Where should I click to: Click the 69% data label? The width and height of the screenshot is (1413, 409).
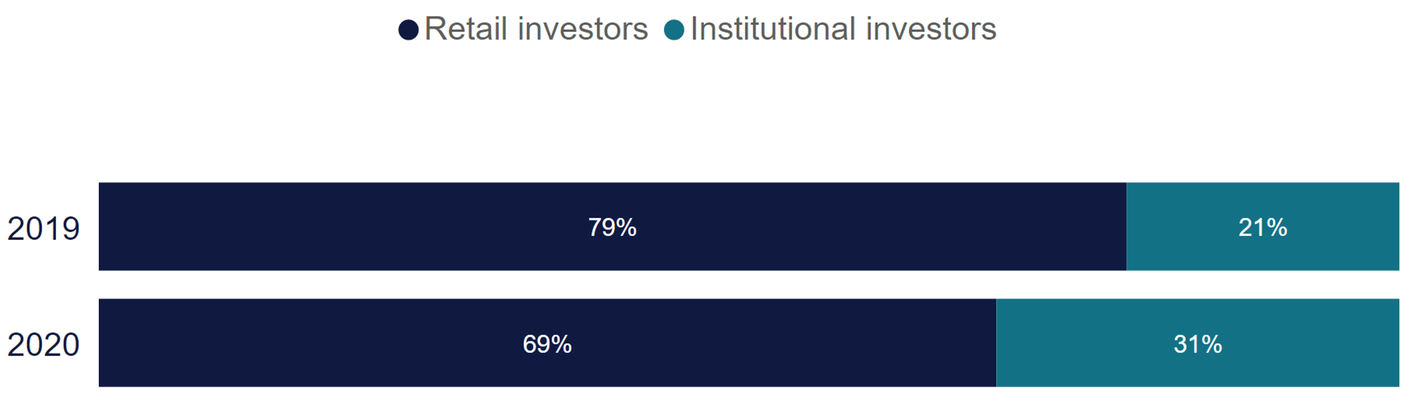pyautogui.click(x=547, y=344)
